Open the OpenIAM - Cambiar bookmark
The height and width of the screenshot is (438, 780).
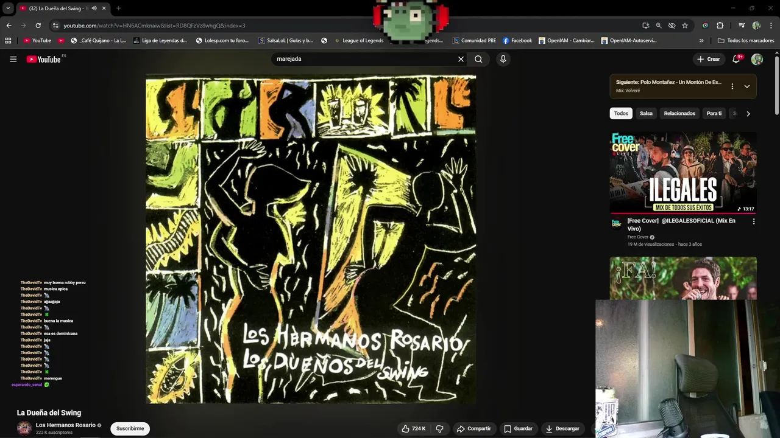coord(566,41)
